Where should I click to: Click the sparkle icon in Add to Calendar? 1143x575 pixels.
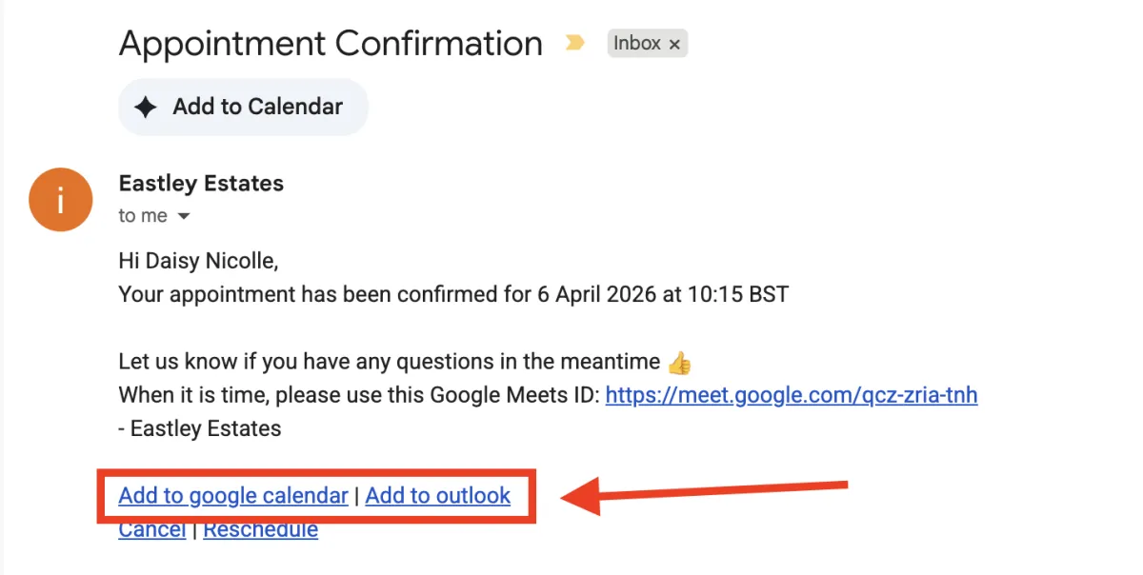point(145,107)
